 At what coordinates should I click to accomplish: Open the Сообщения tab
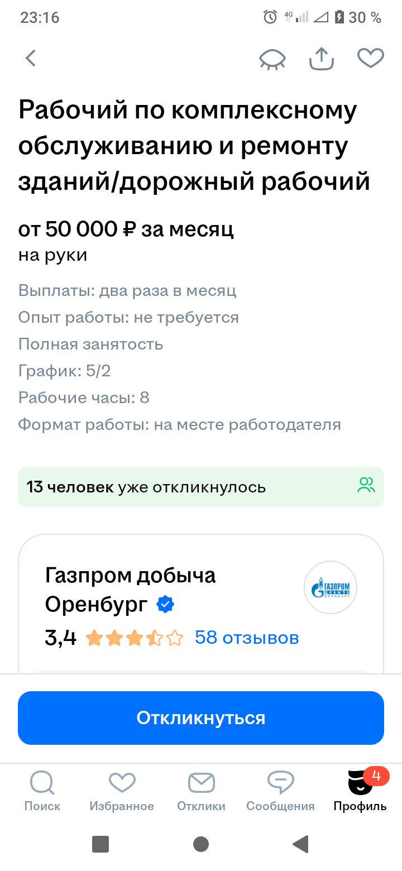[x=280, y=791]
